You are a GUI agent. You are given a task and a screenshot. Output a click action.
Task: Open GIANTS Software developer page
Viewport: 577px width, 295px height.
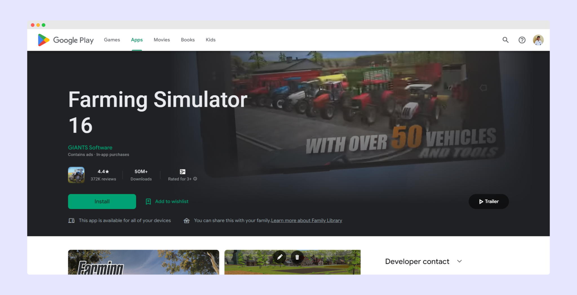pyautogui.click(x=90, y=147)
